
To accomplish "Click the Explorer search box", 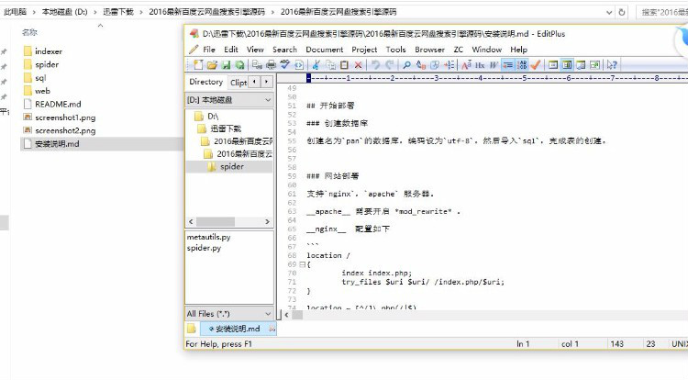I will (x=662, y=12).
